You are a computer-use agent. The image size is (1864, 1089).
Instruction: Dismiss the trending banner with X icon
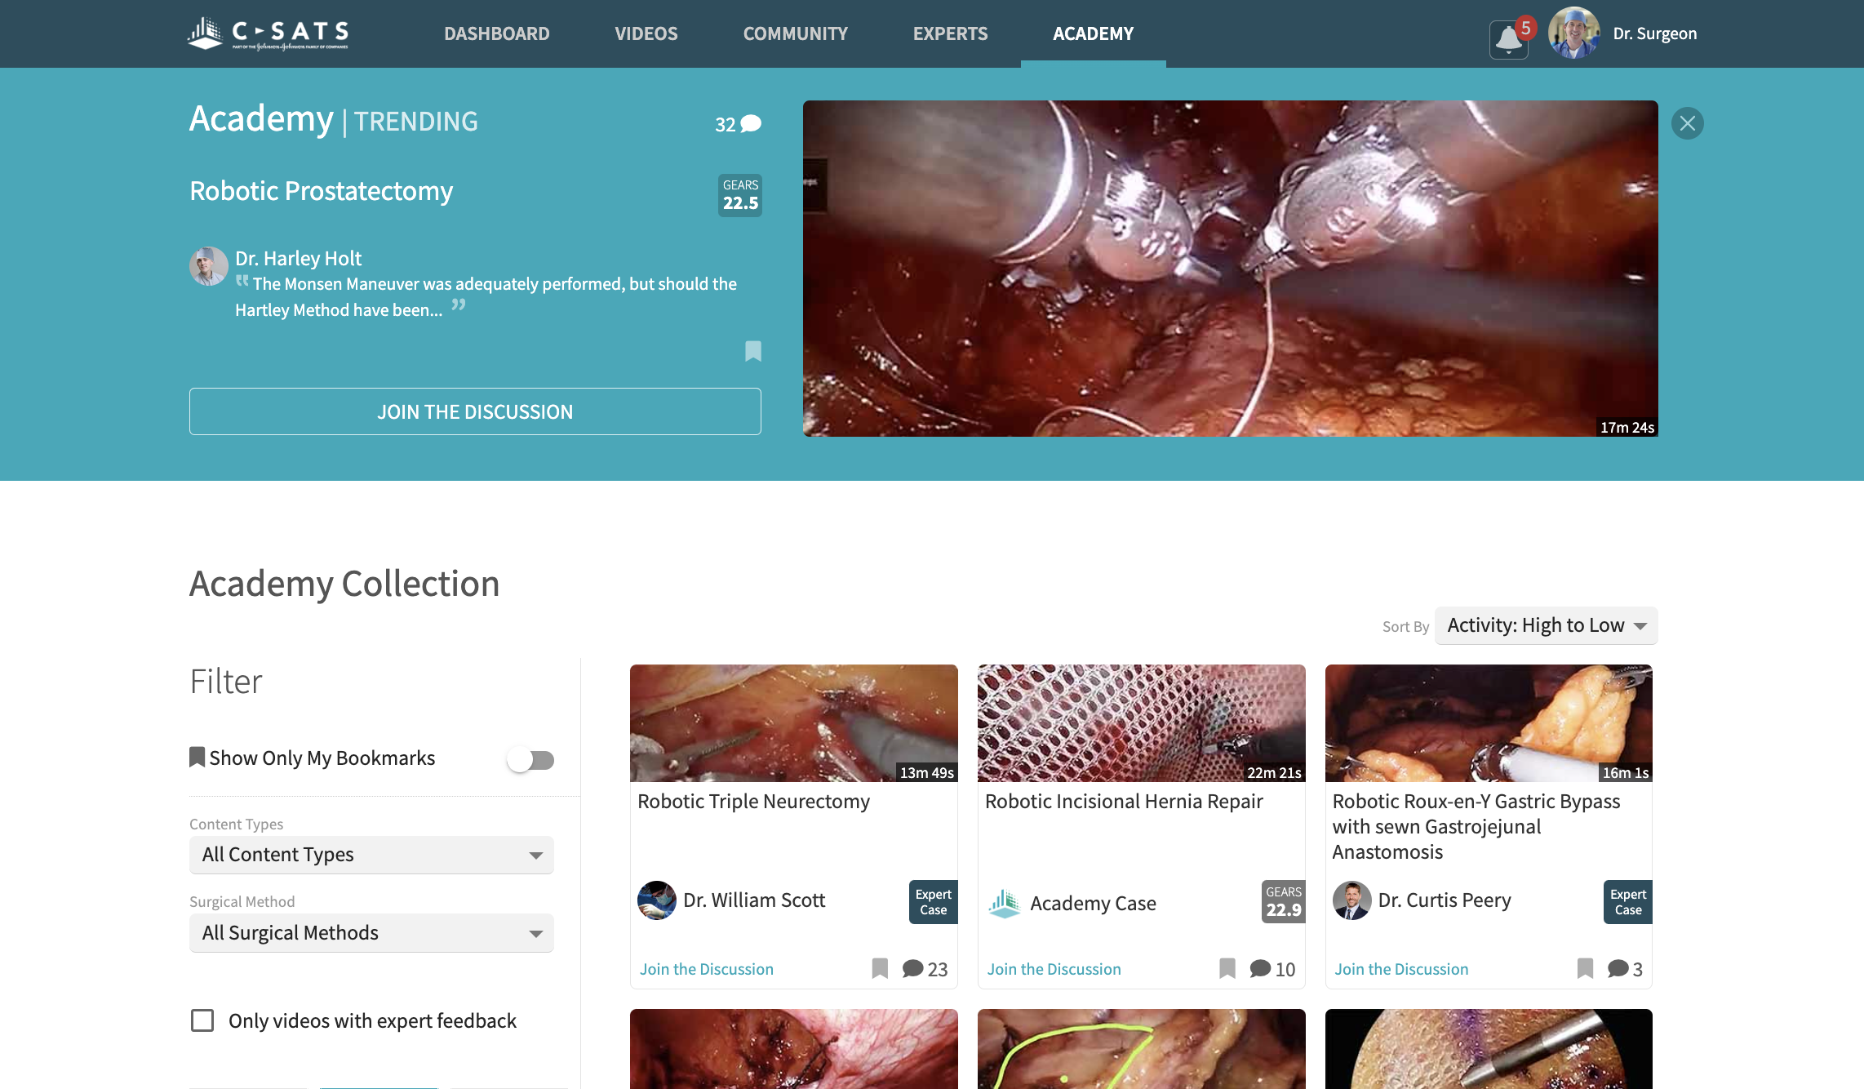[1687, 123]
